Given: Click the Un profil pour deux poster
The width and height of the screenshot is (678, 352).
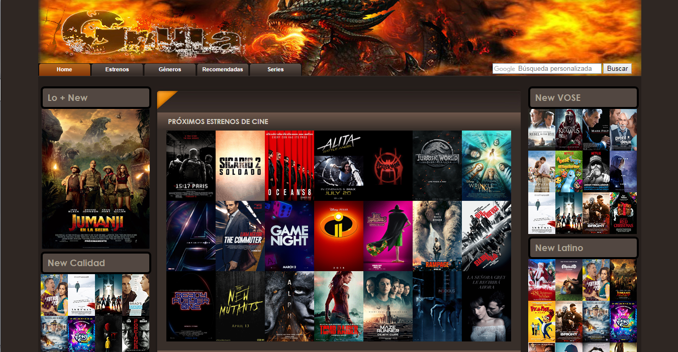Looking at the screenshot, I should [623, 130].
